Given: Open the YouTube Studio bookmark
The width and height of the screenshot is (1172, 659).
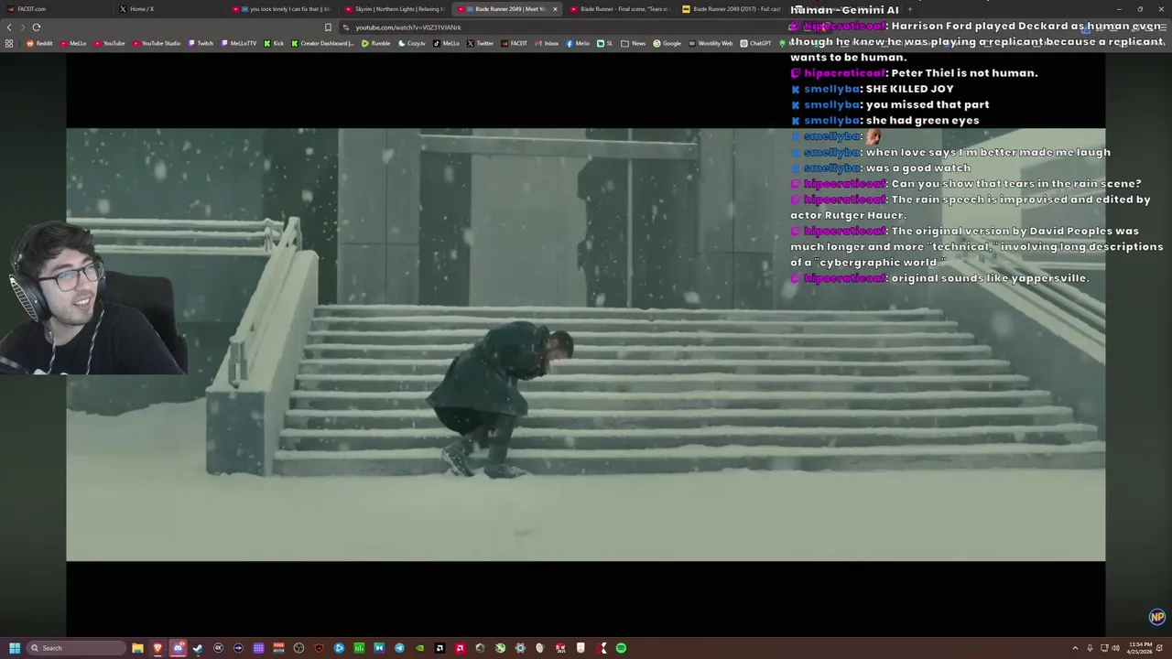Looking at the screenshot, I should [x=156, y=43].
